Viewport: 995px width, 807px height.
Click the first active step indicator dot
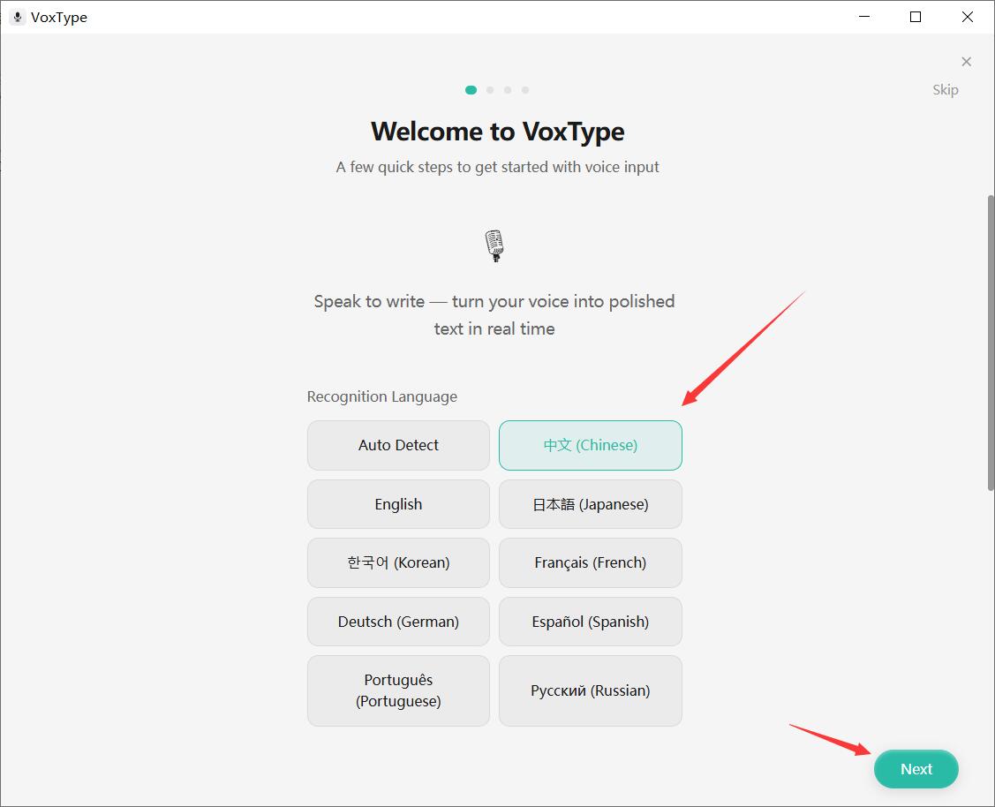[471, 90]
